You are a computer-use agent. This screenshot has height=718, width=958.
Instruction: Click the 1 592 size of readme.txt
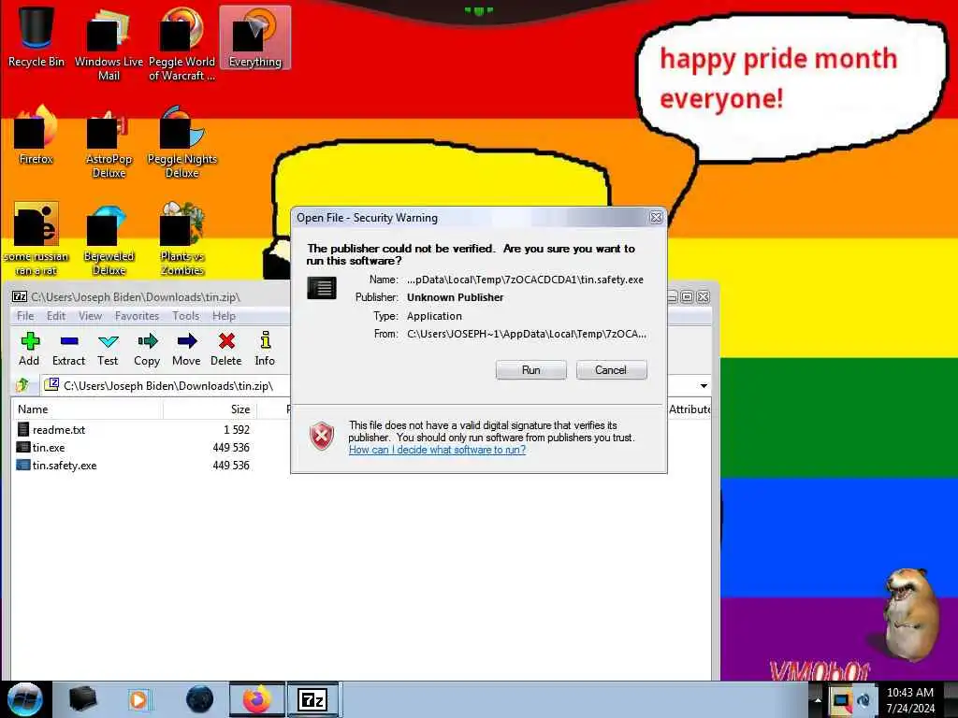coord(237,430)
